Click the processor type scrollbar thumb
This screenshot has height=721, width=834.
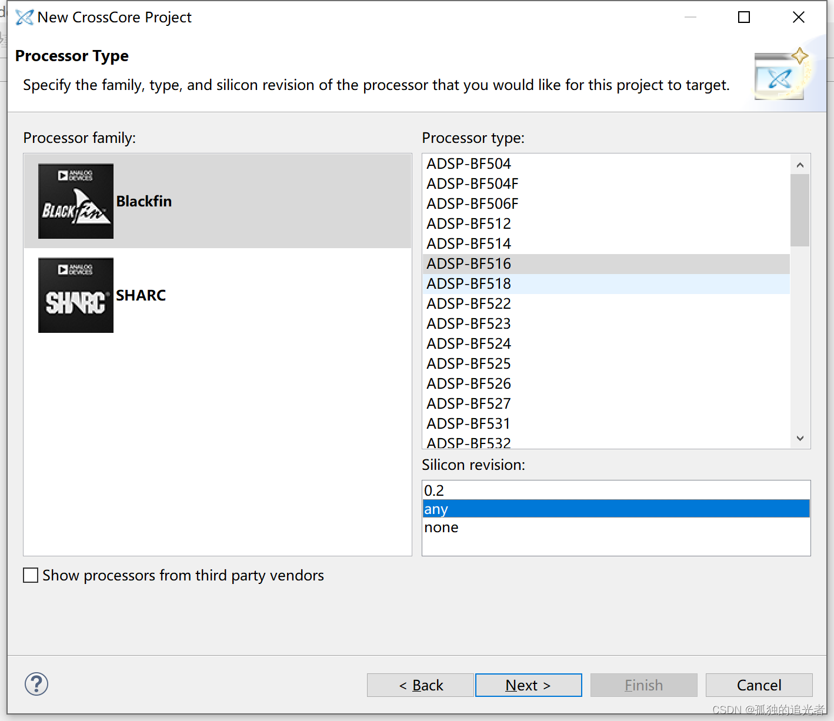point(800,210)
